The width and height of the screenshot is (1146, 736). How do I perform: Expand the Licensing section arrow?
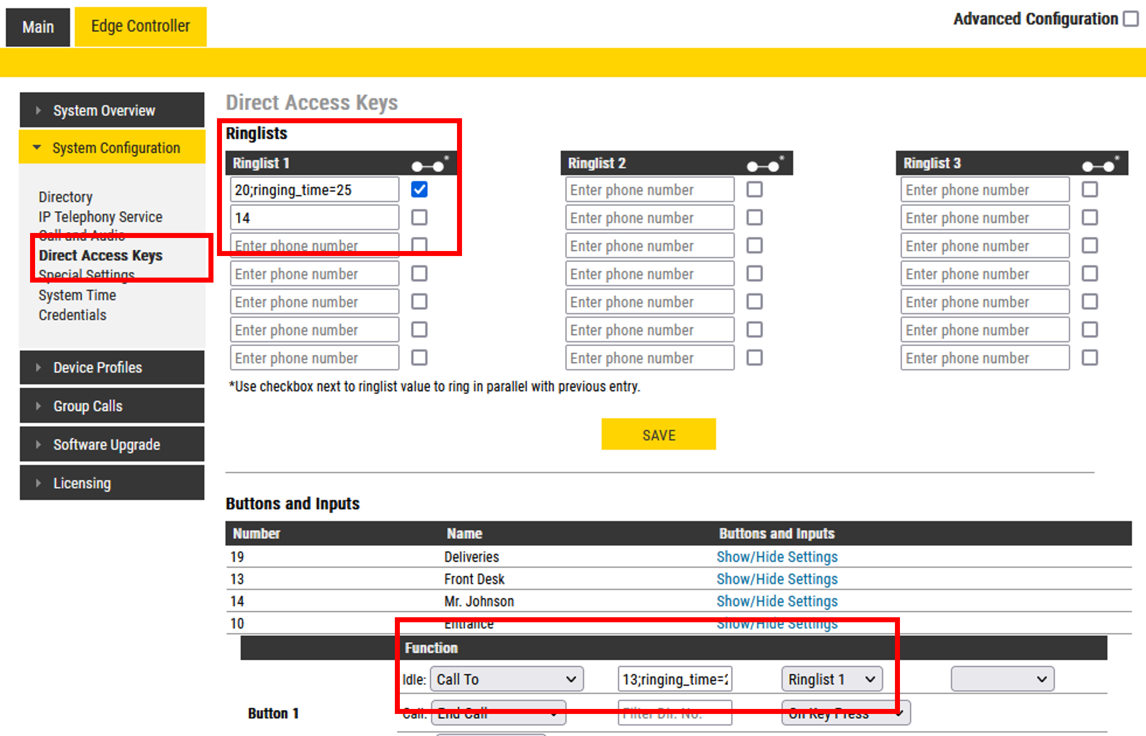pyautogui.click(x=39, y=483)
